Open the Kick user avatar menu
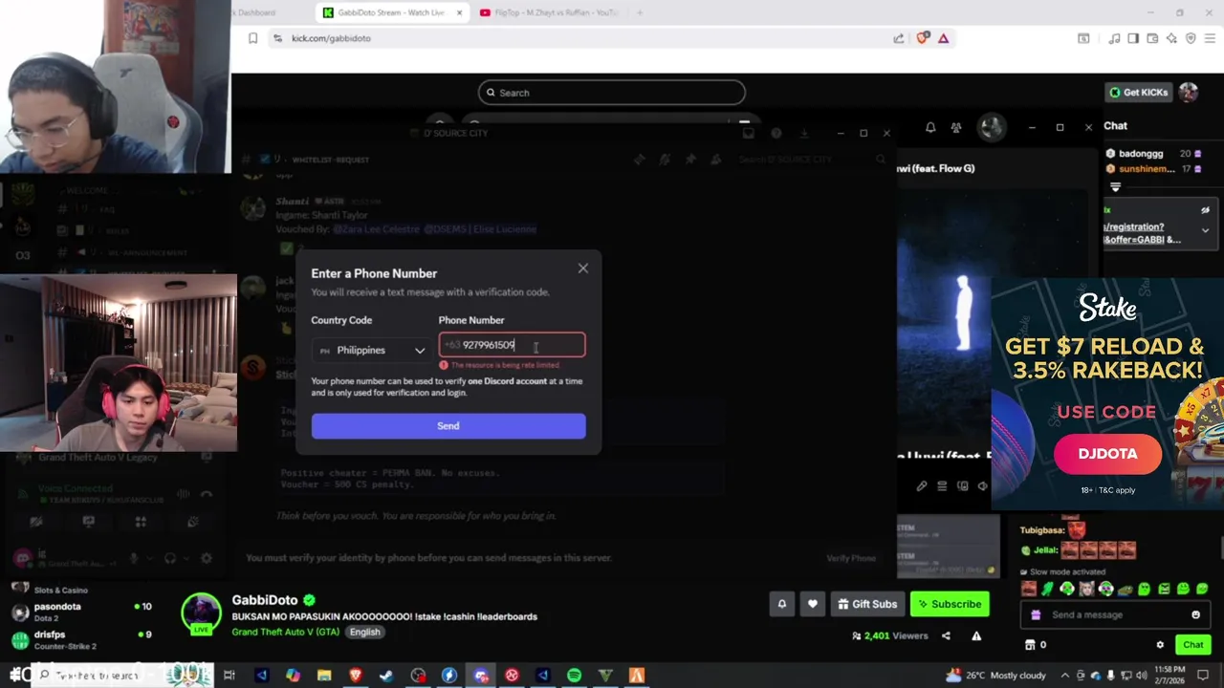Screen dimensions: 1224x688 click(x=1189, y=93)
